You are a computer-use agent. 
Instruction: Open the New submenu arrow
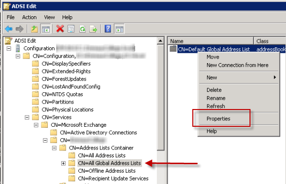click(x=275, y=77)
